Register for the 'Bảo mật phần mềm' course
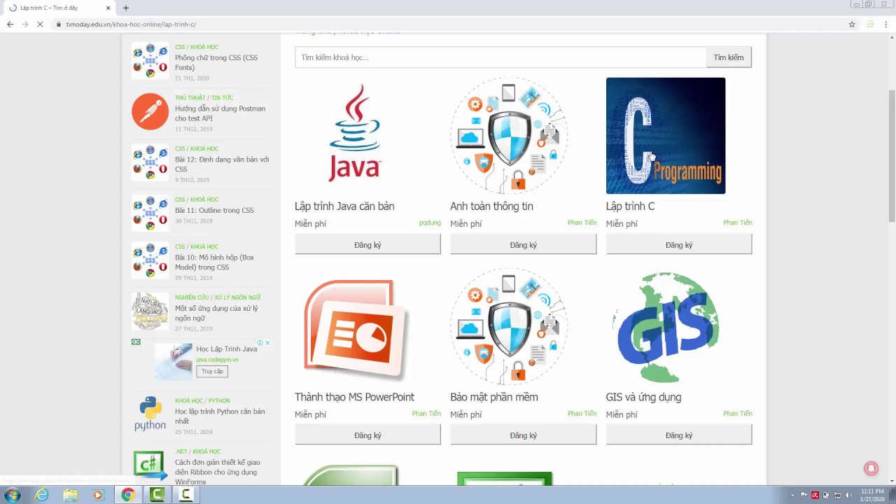The width and height of the screenshot is (896, 504). tap(524, 435)
